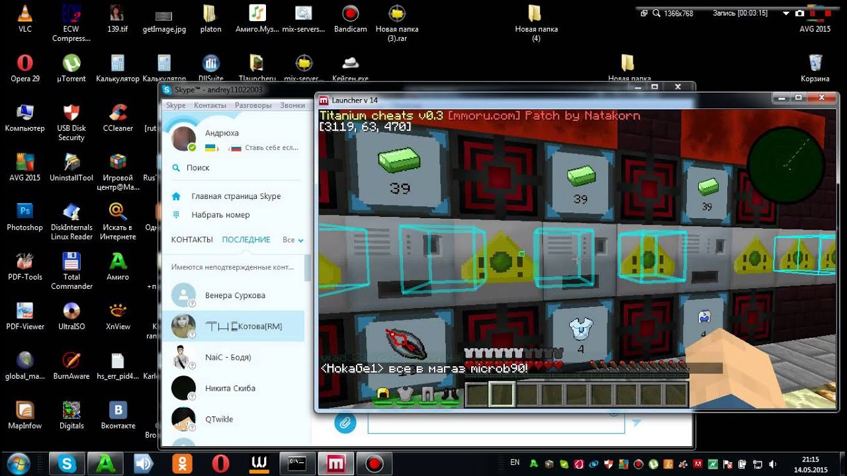Click the magnifier icon beside 1366x768
The image size is (847, 476).
656,13
